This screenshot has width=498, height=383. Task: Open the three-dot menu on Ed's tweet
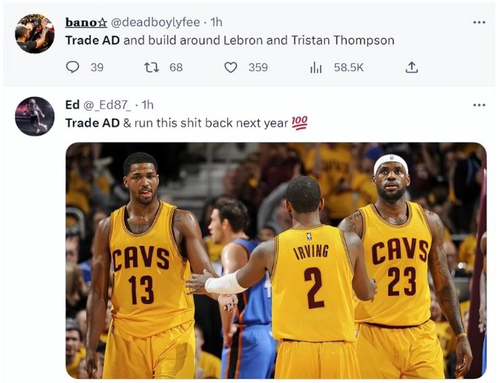479,105
